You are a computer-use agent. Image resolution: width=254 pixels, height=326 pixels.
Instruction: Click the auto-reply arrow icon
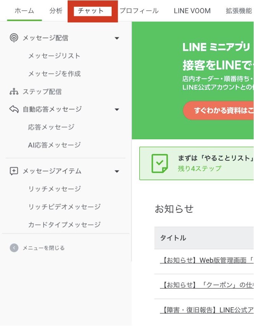14,109
